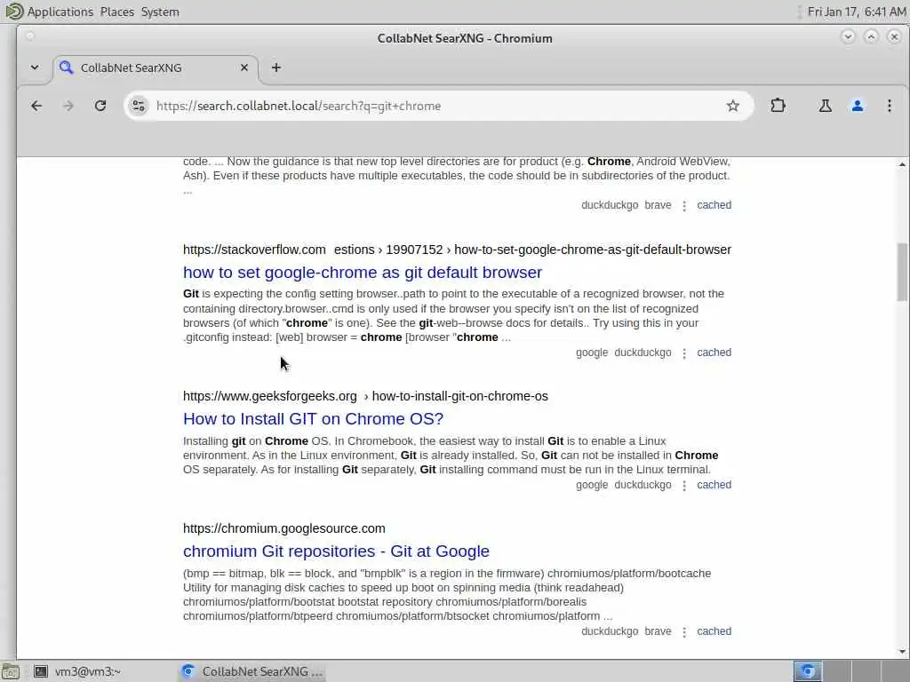Open more options dots for stackoverflow result
The height and width of the screenshot is (682, 910).
tap(684, 353)
